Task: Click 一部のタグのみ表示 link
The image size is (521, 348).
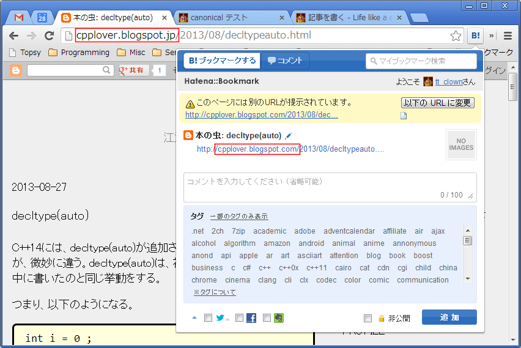Action: [239, 217]
